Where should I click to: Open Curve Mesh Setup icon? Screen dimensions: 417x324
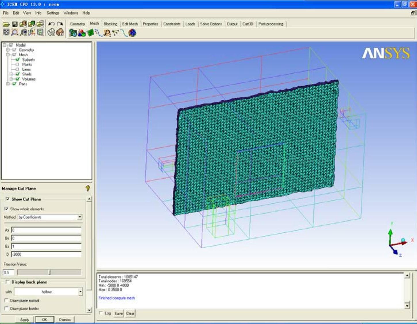[98, 33]
